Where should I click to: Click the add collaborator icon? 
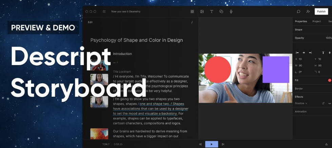click(x=308, y=12)
